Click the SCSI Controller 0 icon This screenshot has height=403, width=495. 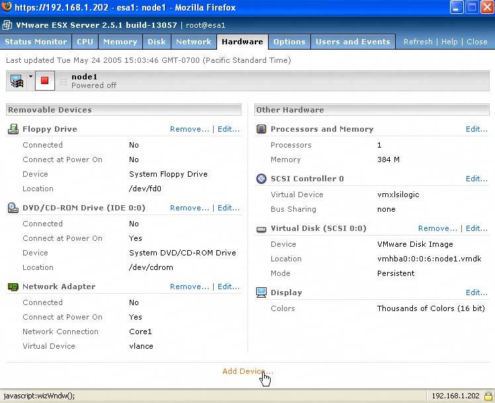pyautogui.click(x=261, y=179)
